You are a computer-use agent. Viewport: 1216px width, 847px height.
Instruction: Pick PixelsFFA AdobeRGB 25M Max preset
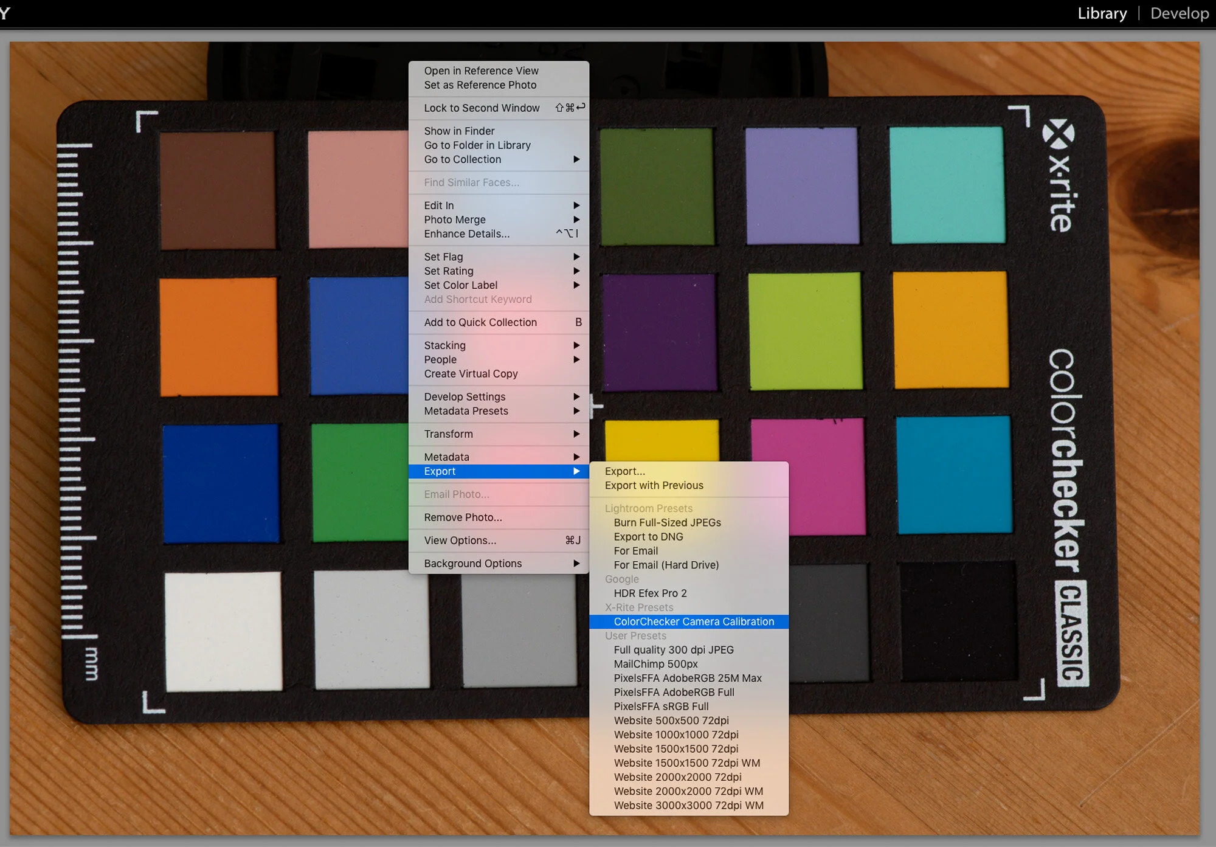[689, 678]
